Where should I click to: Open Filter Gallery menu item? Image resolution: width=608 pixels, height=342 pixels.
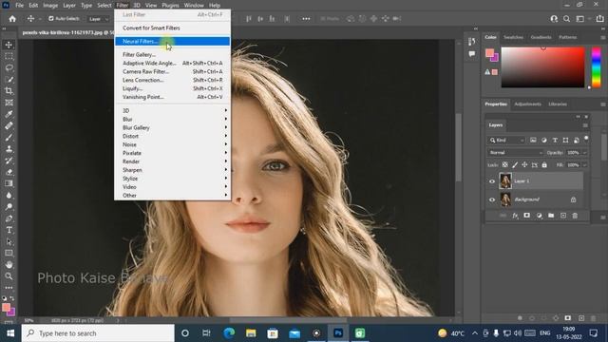(172, 55)
